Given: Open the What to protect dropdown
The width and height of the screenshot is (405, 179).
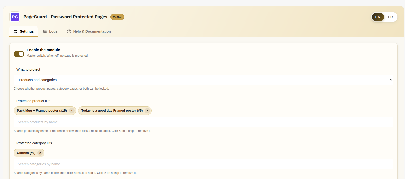Looking at the screenshot, I should [204, 80].
